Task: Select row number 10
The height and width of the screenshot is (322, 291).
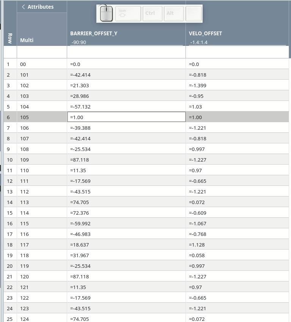Action: [10, 160]
